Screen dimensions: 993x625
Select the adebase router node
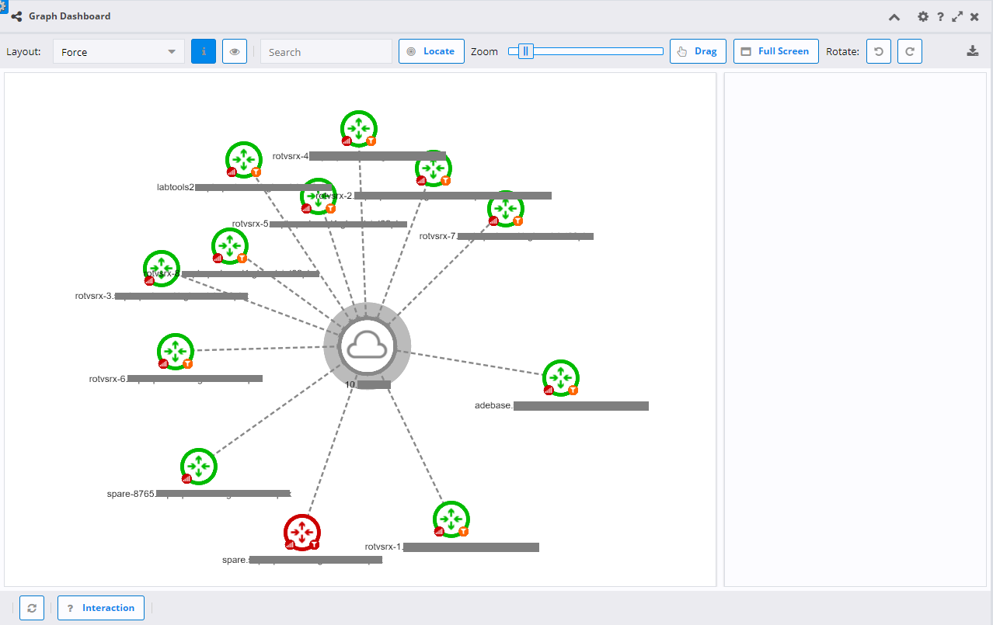(x=561, y=378)
